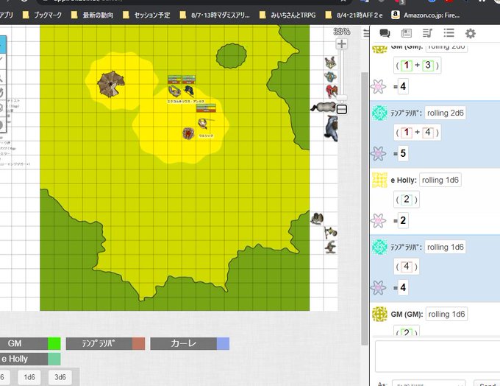Screen dimensions: 500x386
Task: Click the blue カーレ color swatch
Action: pyautogui.click(x=224, y=343)
